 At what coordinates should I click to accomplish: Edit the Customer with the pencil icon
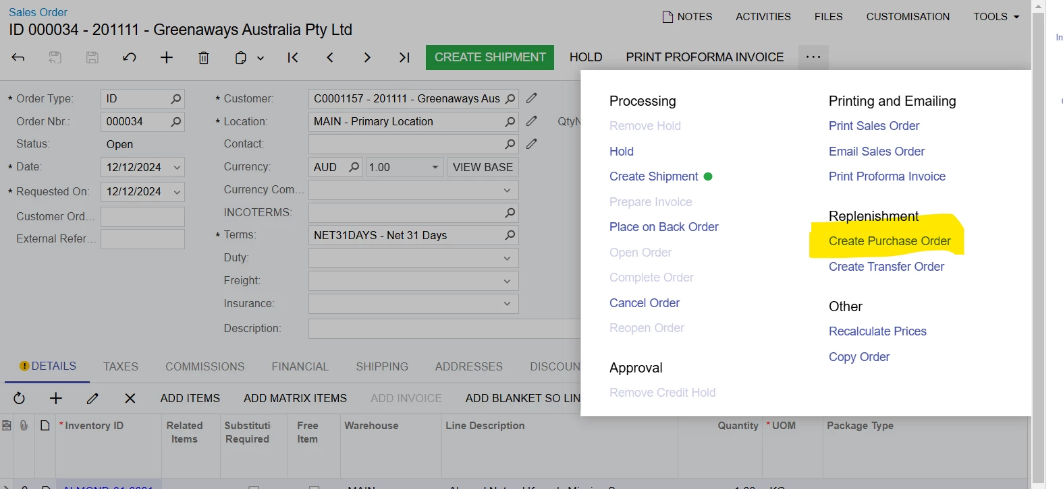pos(532,98)
